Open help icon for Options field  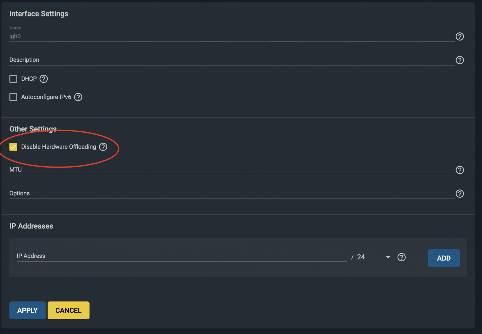459,193
